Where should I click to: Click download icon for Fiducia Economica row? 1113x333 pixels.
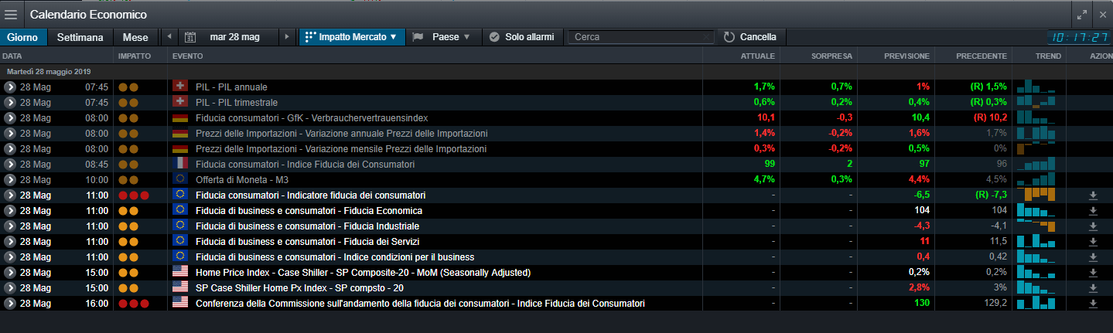[x=1093, y=211]
